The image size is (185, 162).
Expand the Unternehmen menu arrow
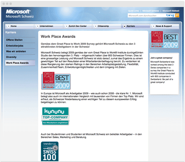pyautogui.click(x=37, y=26)
